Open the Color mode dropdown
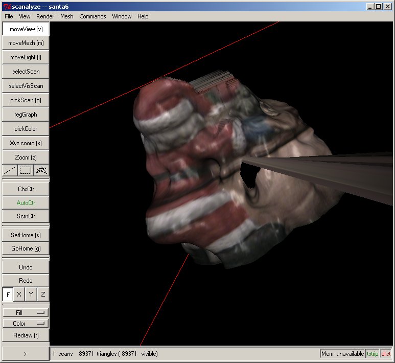The image size is (395, 363). [26, 324]
